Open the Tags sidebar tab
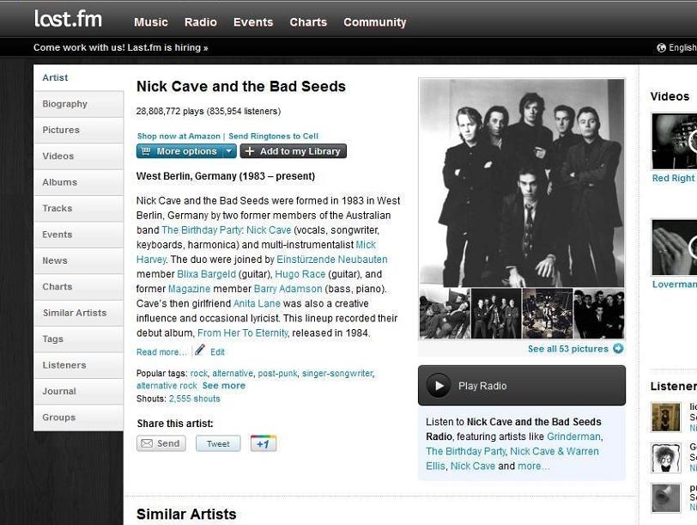 (79, 339)
